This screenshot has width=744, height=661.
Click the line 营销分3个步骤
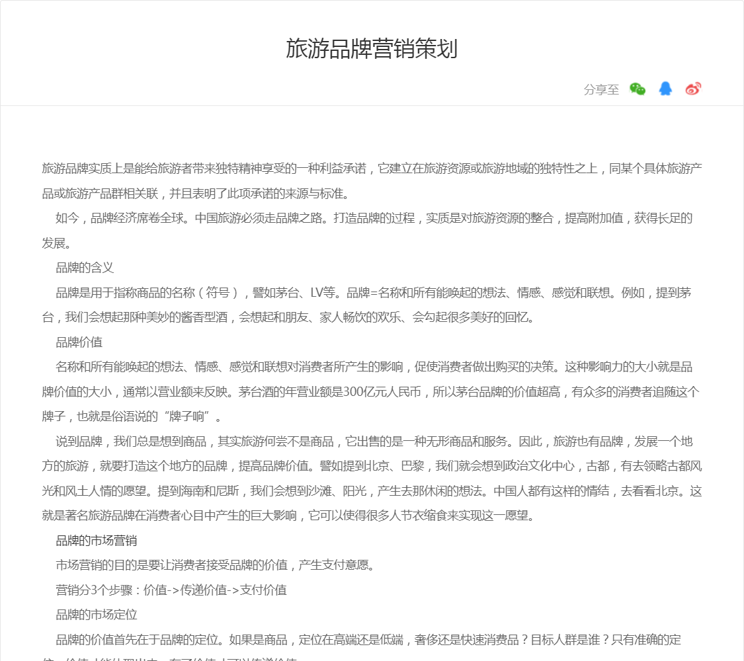click(171, 590)
